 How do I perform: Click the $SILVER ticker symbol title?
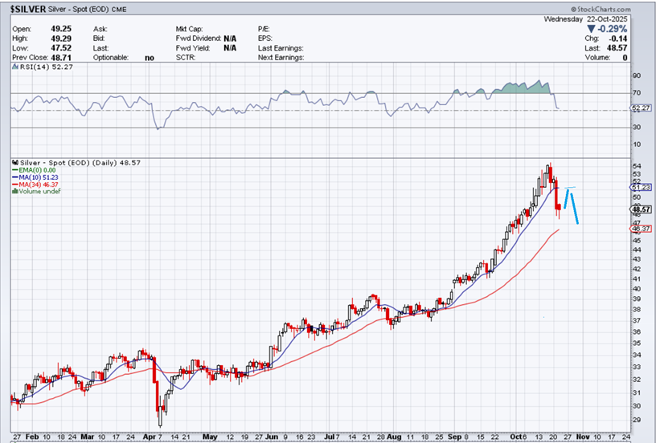[x=27, y=7]
